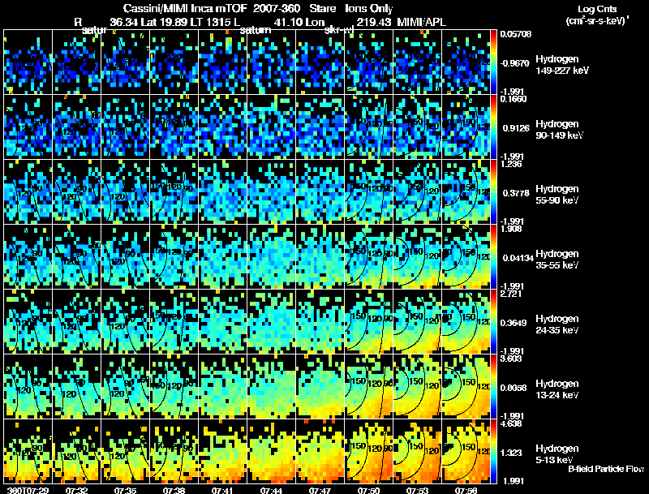Viewport: 649px width, 494px height.
Task: Open the 24-35 keV panel at 07:53
Action: (x=417, y=321)
